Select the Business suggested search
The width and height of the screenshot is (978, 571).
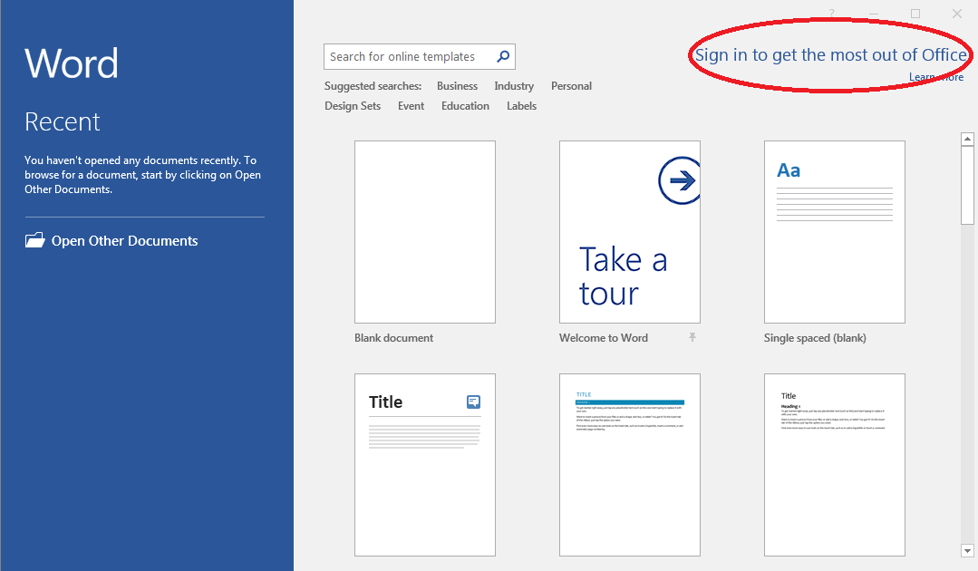(x=457, y=86)
